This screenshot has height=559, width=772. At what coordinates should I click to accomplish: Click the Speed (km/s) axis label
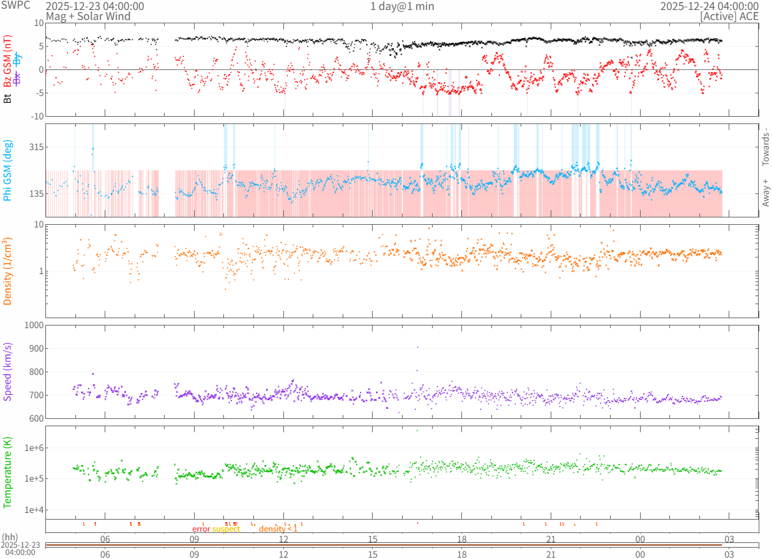coord(8,372)
